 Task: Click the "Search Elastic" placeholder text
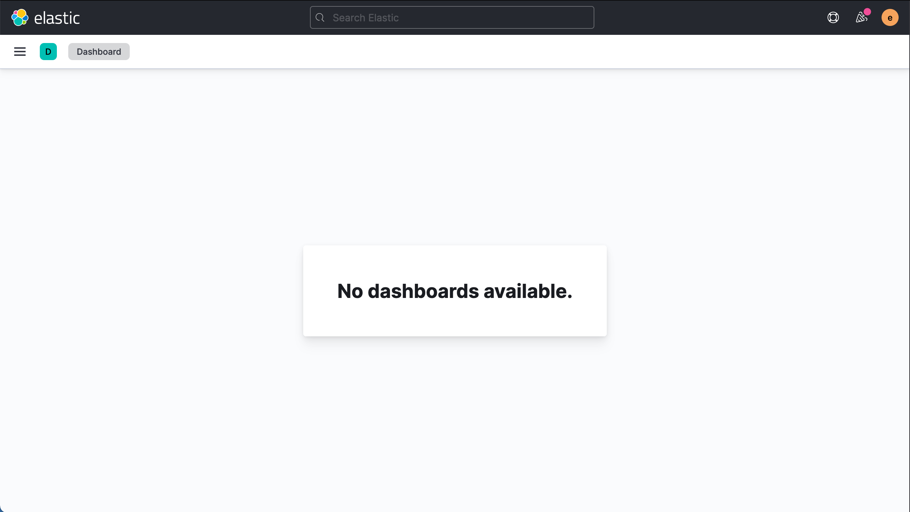coord(365,18)
